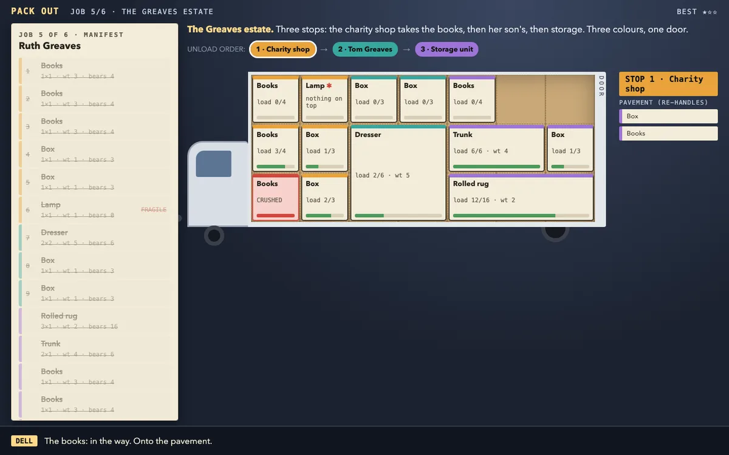This screenshot has height=455, width=729.
Task: Select the orange Box card with load 1/3
Action: 325,148
